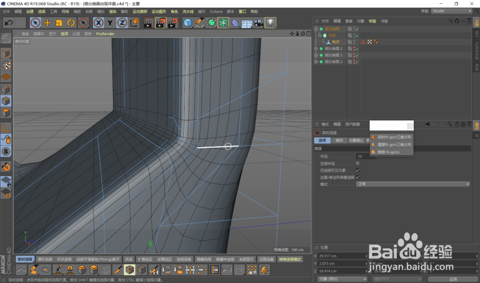Select the Rotate tool icon
This screenshot has width=480, height=283.
point(71,23)
